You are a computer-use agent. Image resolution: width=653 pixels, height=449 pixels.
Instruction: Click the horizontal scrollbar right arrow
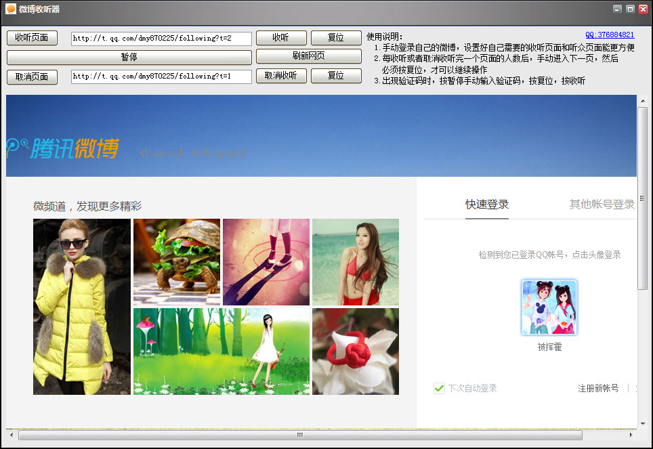(x=631, y=435)
